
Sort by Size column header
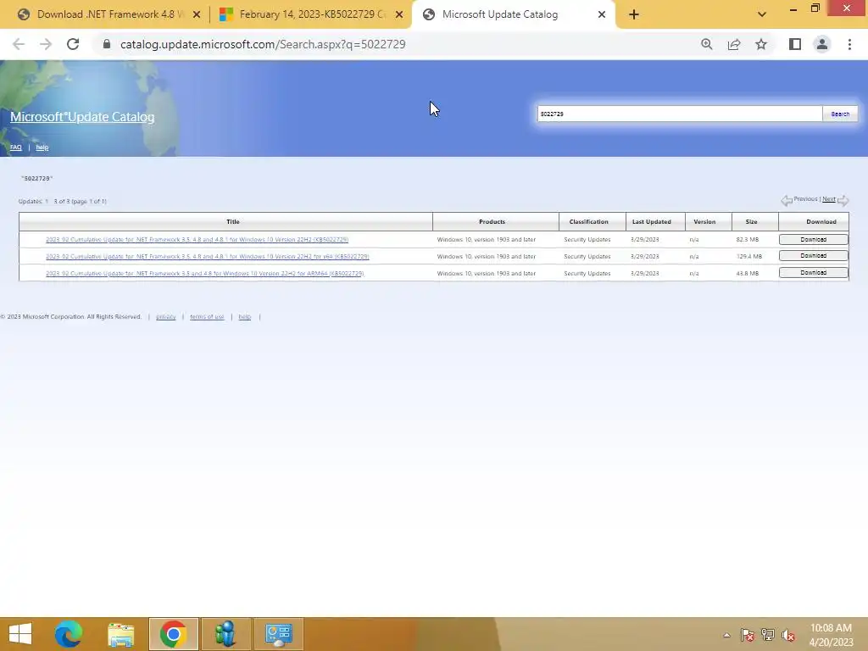751,221
